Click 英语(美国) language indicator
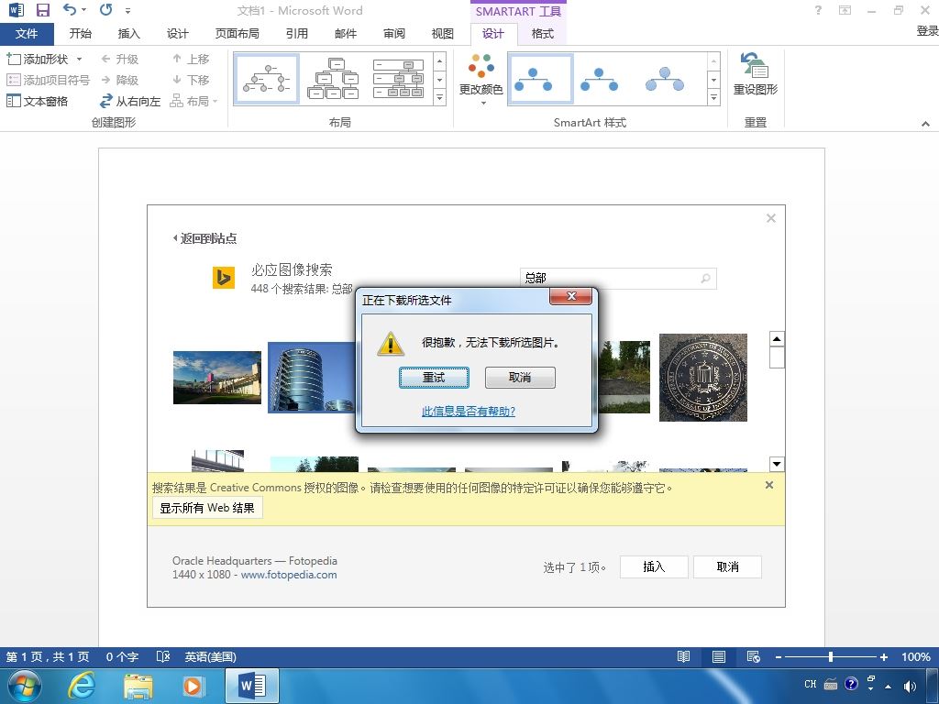Screen dimensions: 939x704 [x=210, y=656]
